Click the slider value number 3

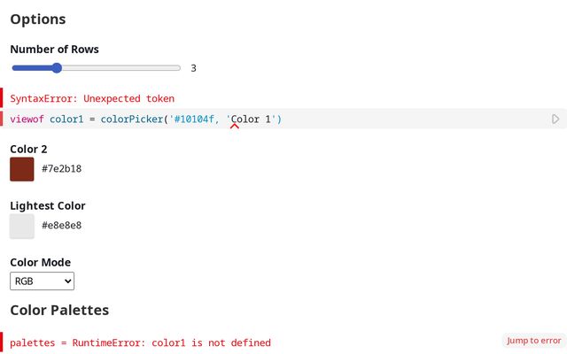click(193, 68)
